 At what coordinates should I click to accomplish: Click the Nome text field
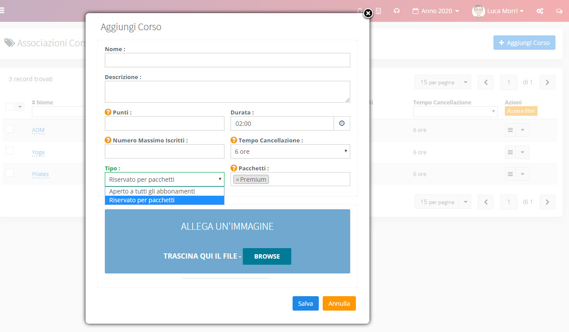click(228, 60)
